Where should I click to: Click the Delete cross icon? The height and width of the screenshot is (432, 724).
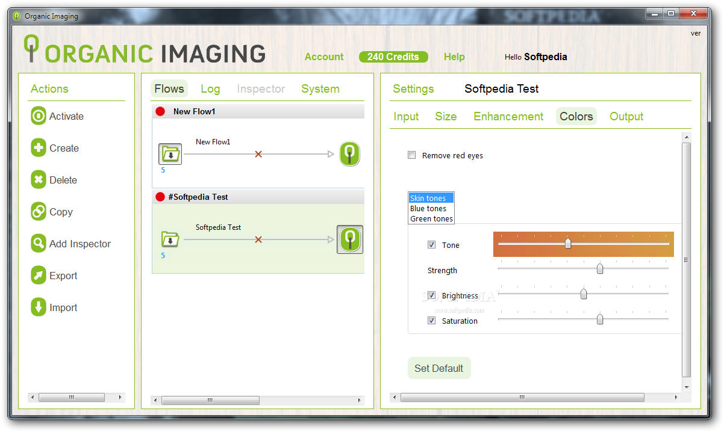pyautogui.click(x=39, y=180)
